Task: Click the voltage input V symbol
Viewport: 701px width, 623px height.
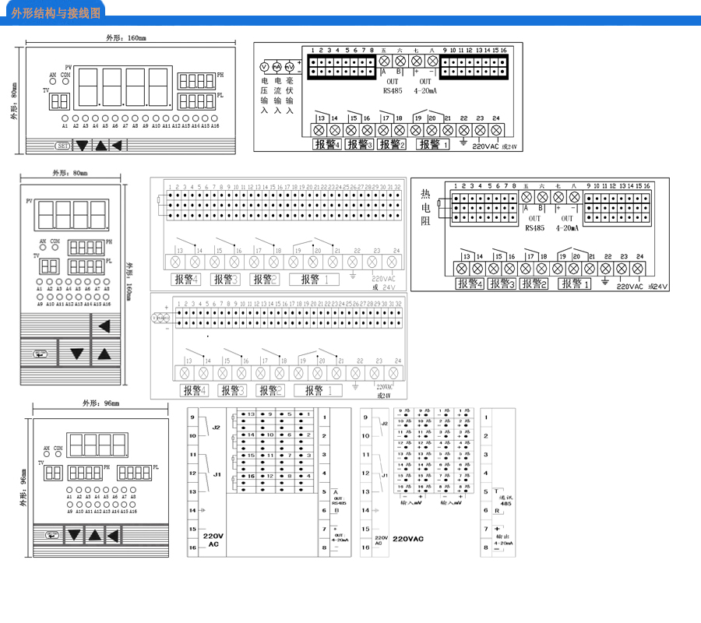Action: [x=264, y=68]
